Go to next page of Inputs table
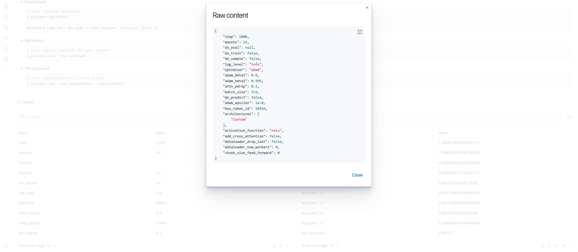578x252 pixels. point(288,246)
